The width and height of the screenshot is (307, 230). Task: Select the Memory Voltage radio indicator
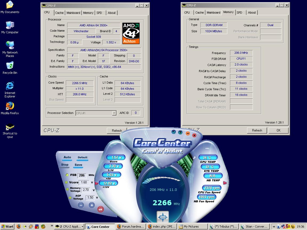67,189
